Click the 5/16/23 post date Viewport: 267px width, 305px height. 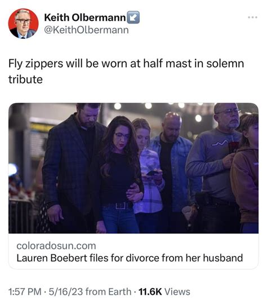[x=66, y=292]
